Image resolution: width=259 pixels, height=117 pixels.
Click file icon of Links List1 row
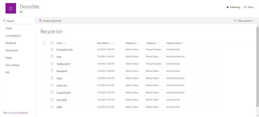click(x=52, y=85)
